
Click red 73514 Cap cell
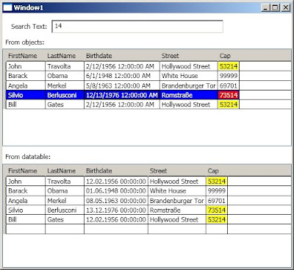[x=229, y=95]
